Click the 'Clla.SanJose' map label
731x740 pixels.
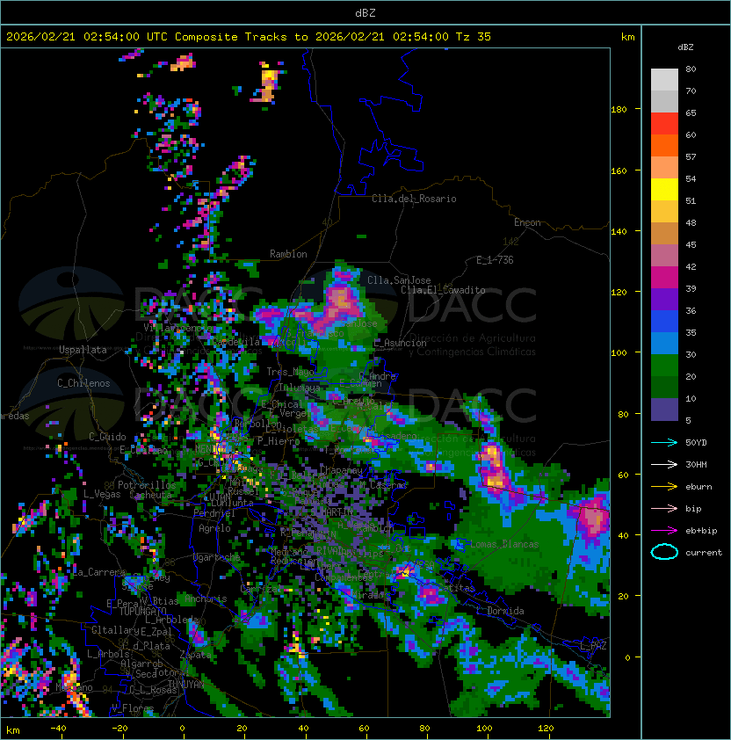click(399, 280)
